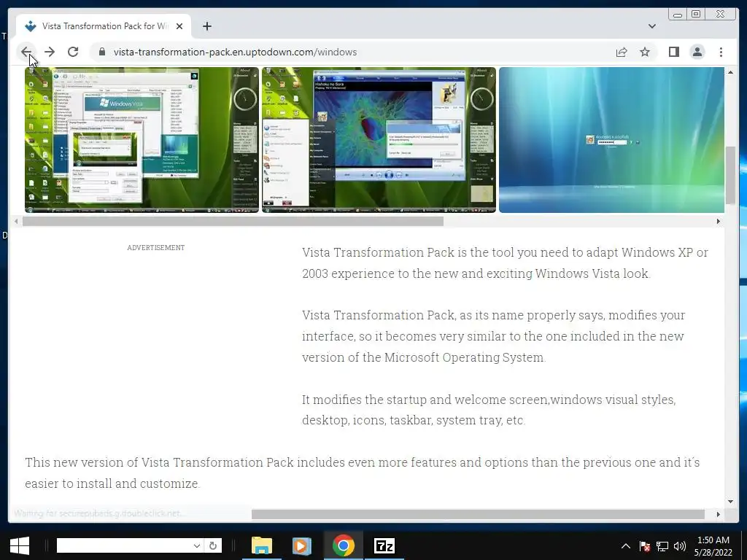The width and height of the screenshot is (747, 560).
Task: Open the Chrome profile avatar
Action: 697,52
